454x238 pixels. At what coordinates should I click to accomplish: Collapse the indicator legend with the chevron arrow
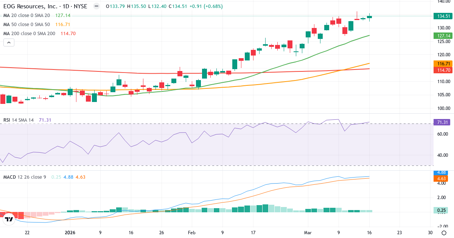point(9,42)
